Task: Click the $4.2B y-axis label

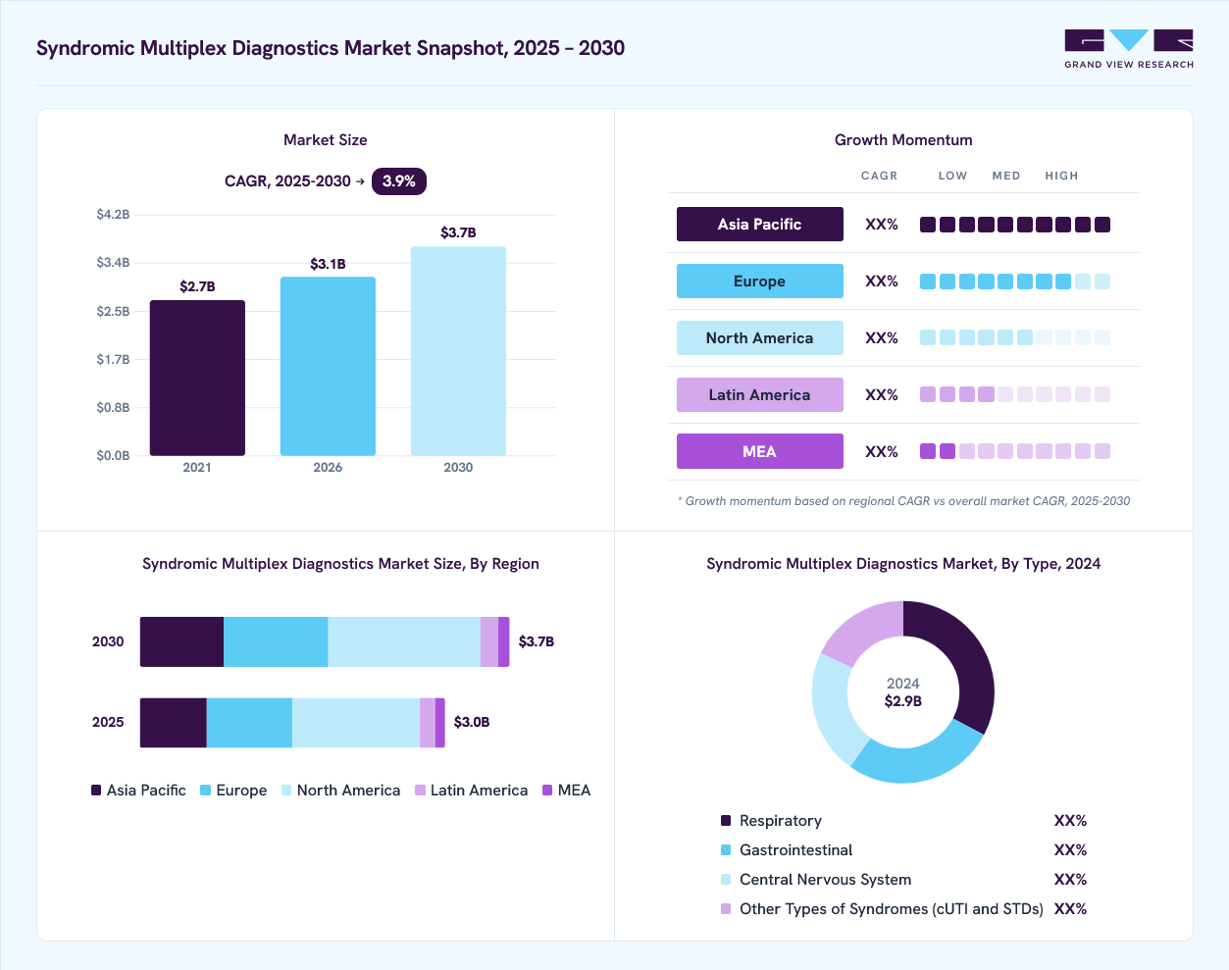Action: pyautogui.click(x=113, y=214)
